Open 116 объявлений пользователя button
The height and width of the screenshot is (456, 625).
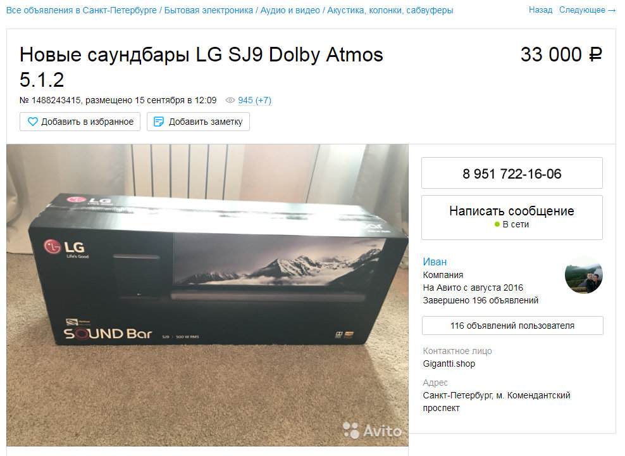[512, 326]
